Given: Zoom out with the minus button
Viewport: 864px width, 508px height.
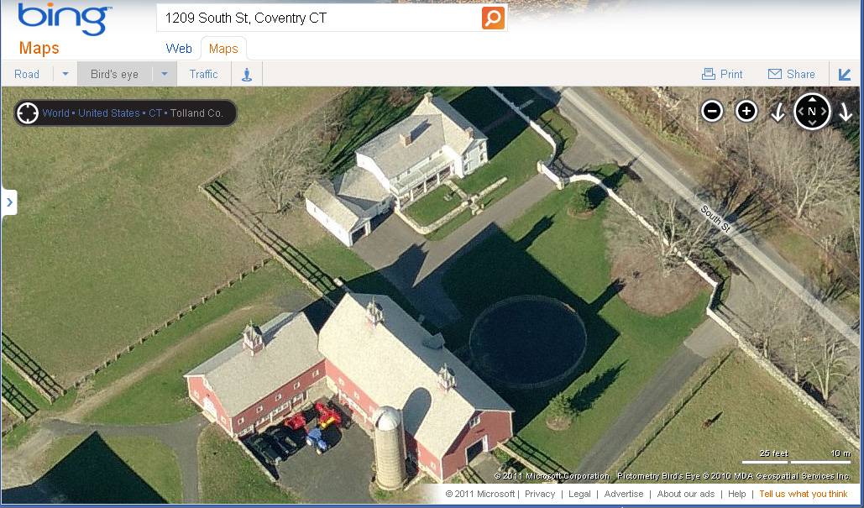Looking at the screenshot, I should coord(712,112).
